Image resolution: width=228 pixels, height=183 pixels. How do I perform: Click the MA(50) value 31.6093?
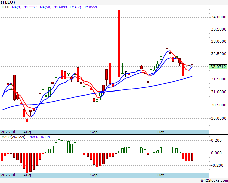pos(60,7)
